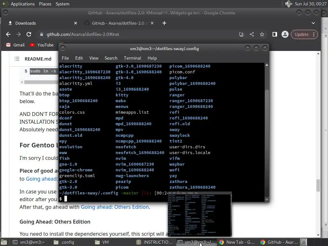Click Going ahead: Others Edition link
328x246 pixels.
click(115, 207)
